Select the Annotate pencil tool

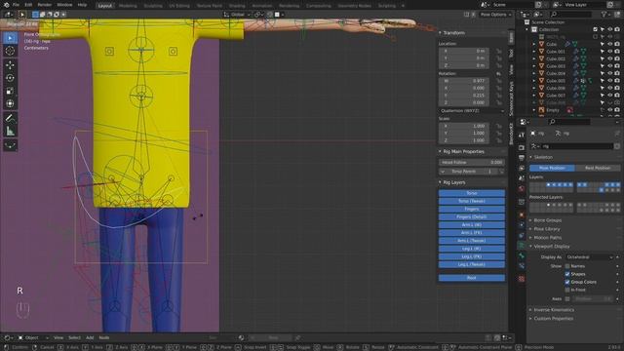point(11,118)
